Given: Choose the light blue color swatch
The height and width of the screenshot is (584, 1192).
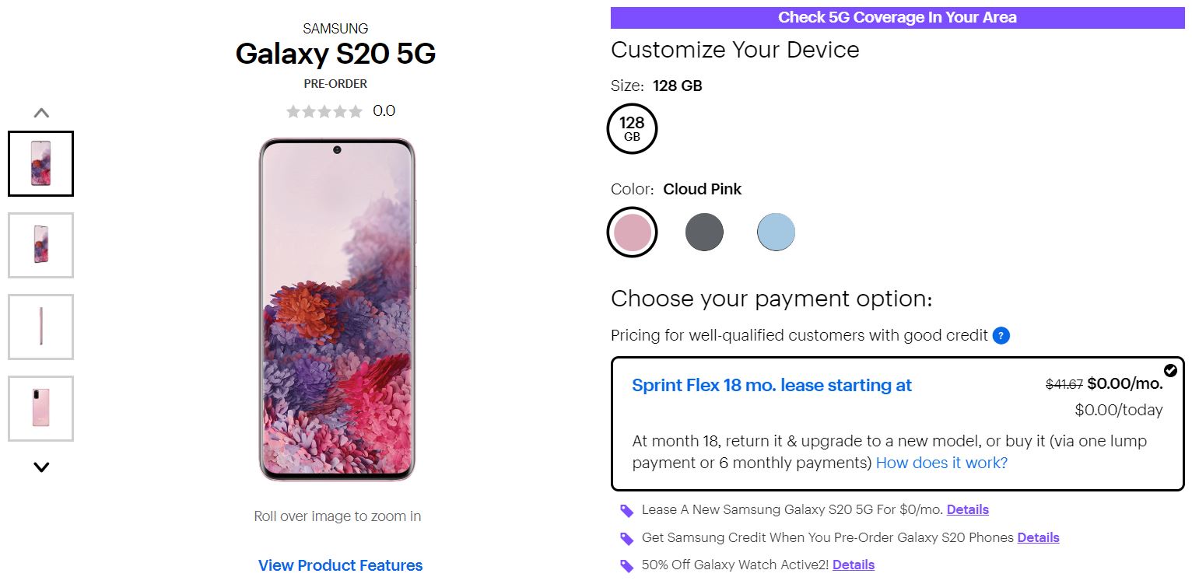Looking at the screenshot, I should click(776, 232).
